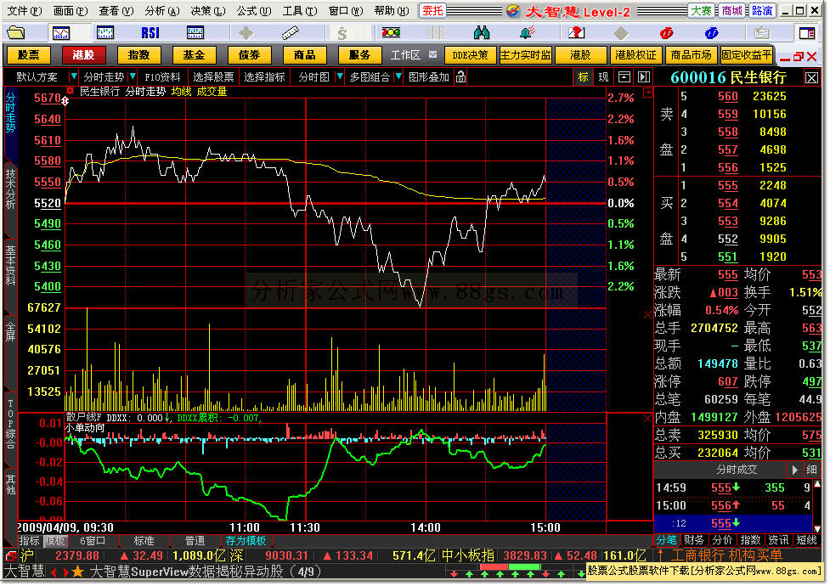830x586 pixels.
Task: Select the 基金 category button
Action: click(x=194, y=55)
